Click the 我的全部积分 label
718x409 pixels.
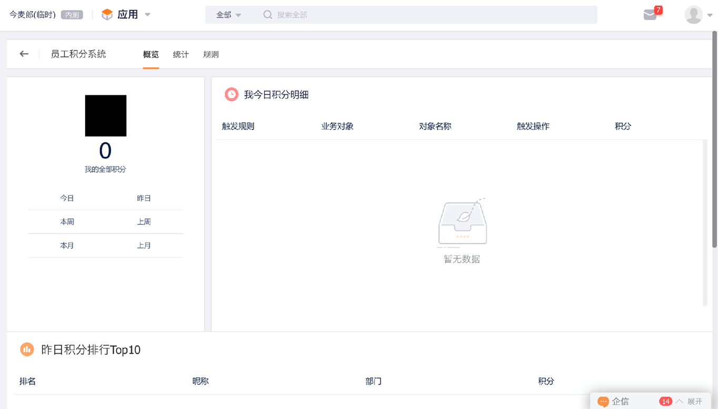click(105, 169)
